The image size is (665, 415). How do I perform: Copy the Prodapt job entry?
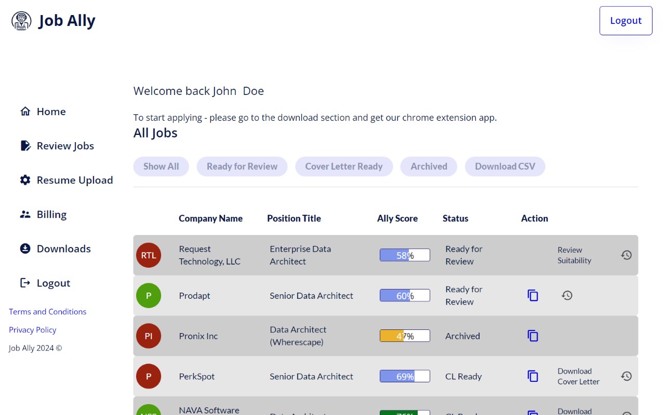[x=533, y=295]
